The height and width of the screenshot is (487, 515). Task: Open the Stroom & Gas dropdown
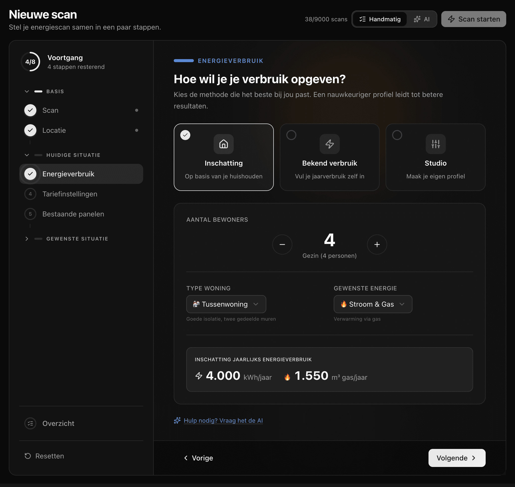373,304
